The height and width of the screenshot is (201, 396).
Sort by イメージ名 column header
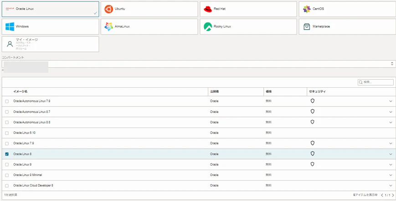[x=21, y=92]
